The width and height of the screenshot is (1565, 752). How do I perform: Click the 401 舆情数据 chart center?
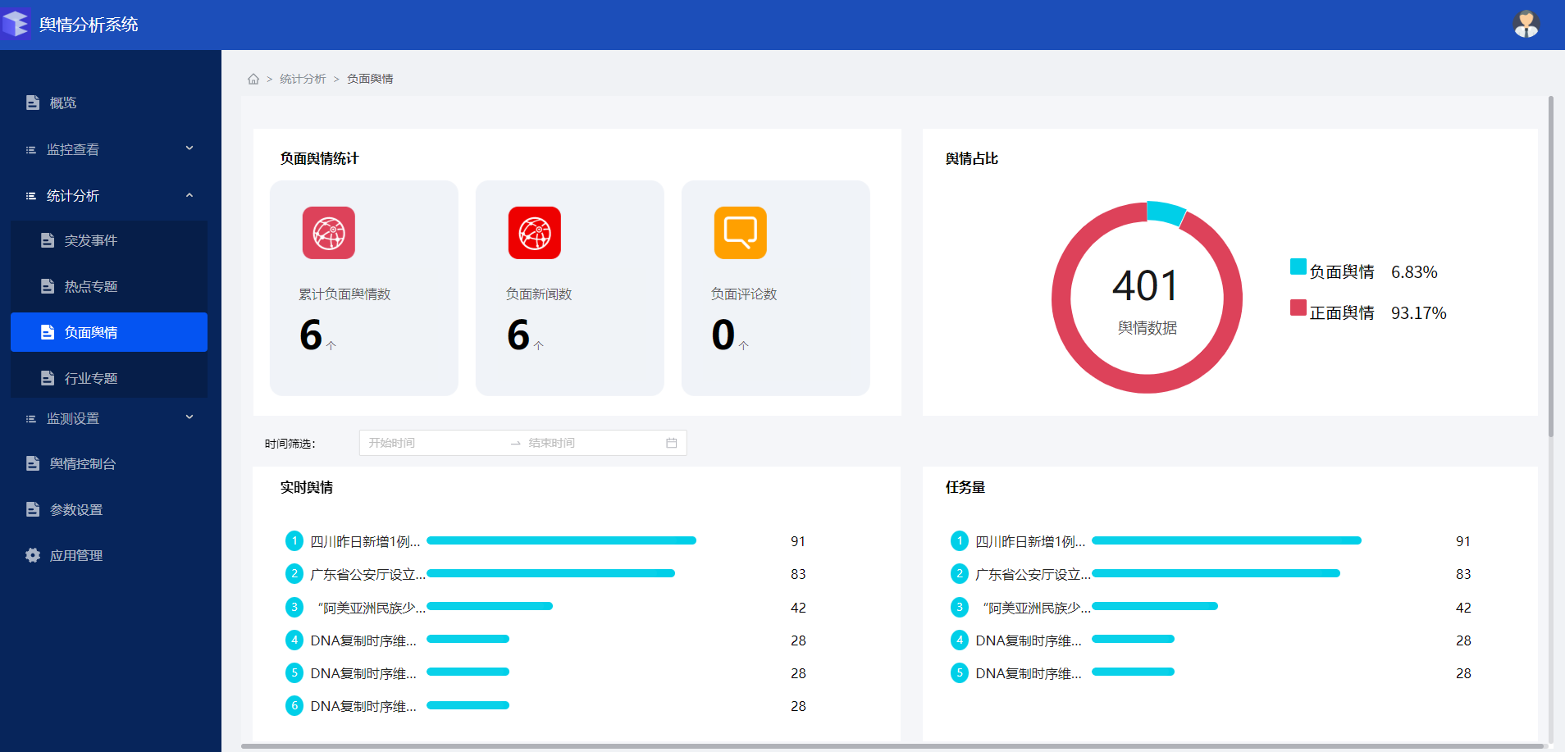click(1147, 299)
